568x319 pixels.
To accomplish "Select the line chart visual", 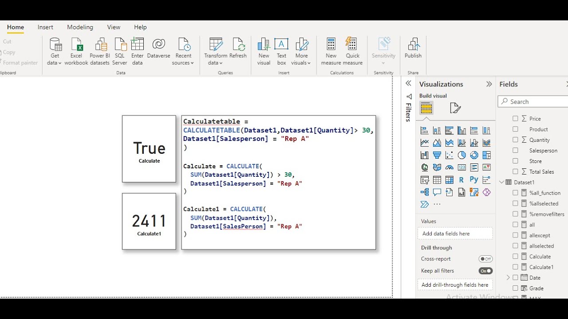I will click(x=425, y=143).
